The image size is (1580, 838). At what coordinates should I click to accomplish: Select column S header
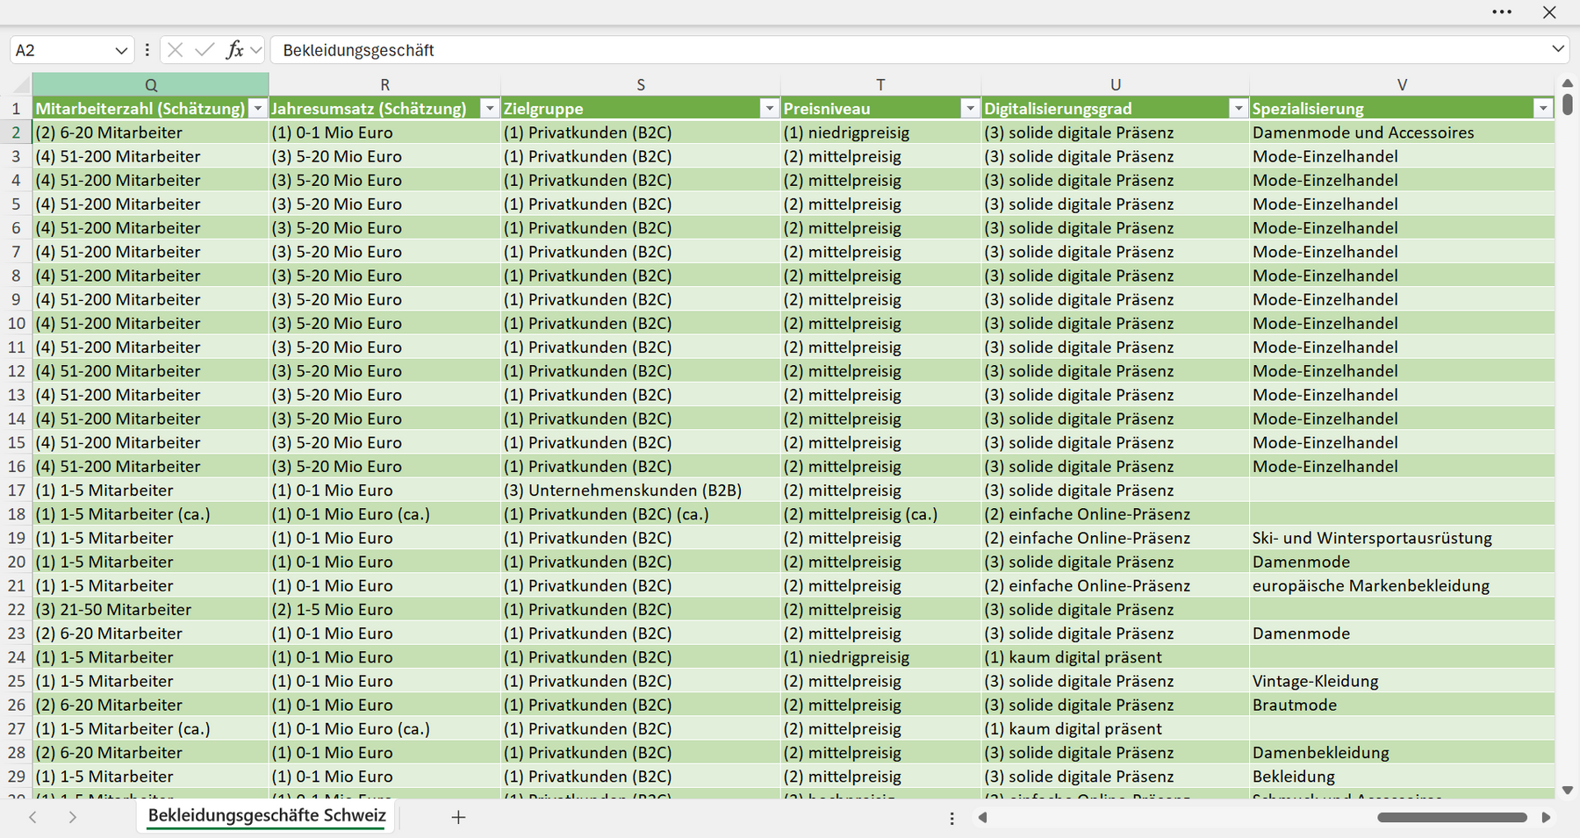click(x=641, y=84)
